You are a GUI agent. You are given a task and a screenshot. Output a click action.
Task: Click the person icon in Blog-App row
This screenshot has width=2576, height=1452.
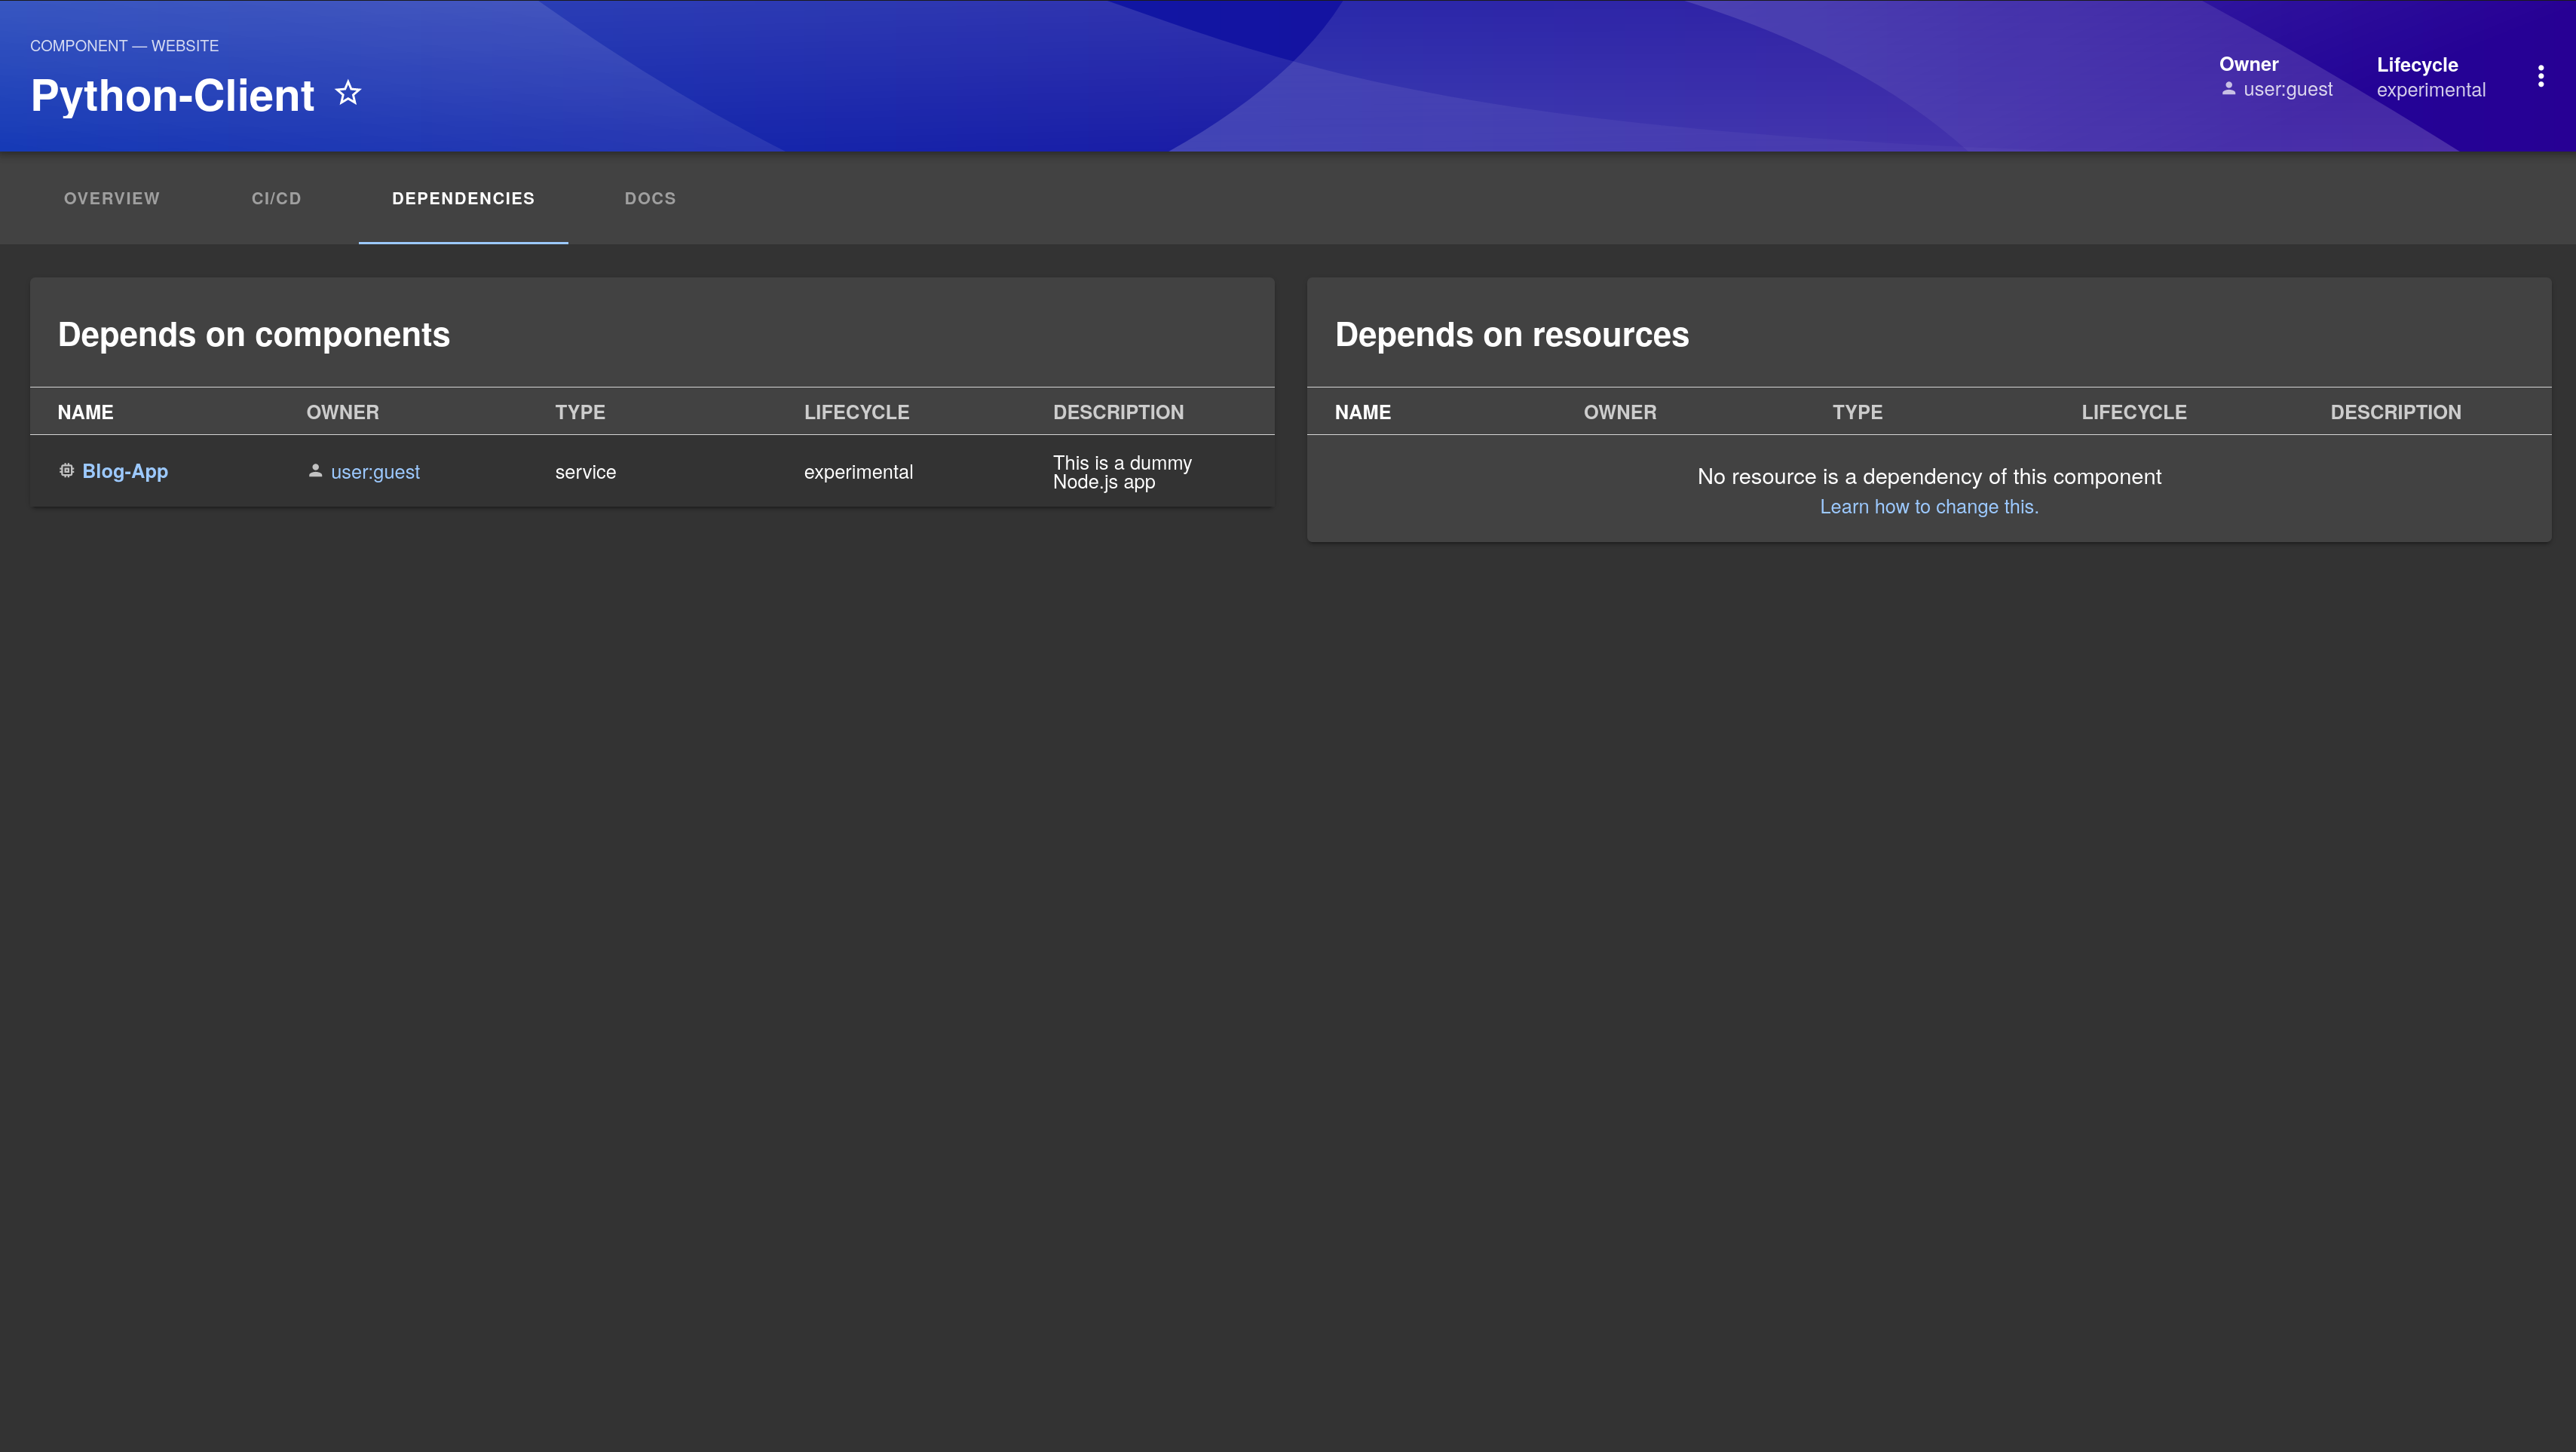[315, 471]
